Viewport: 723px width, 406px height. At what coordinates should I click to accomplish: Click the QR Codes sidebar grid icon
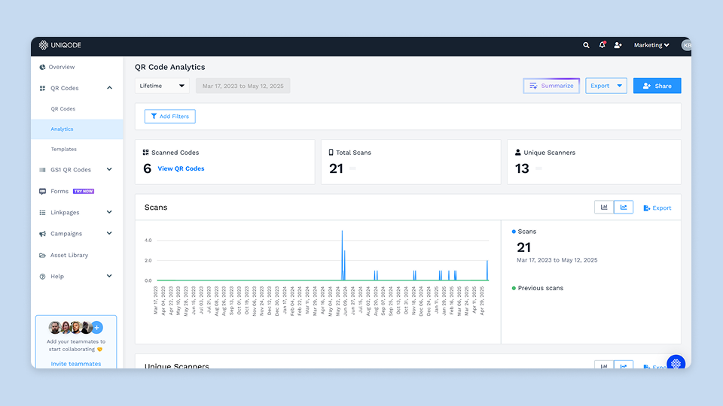[x=42, y=89]
